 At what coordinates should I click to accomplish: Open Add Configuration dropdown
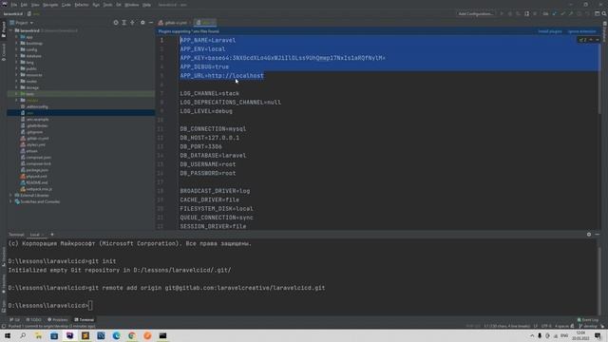point(476,14)
